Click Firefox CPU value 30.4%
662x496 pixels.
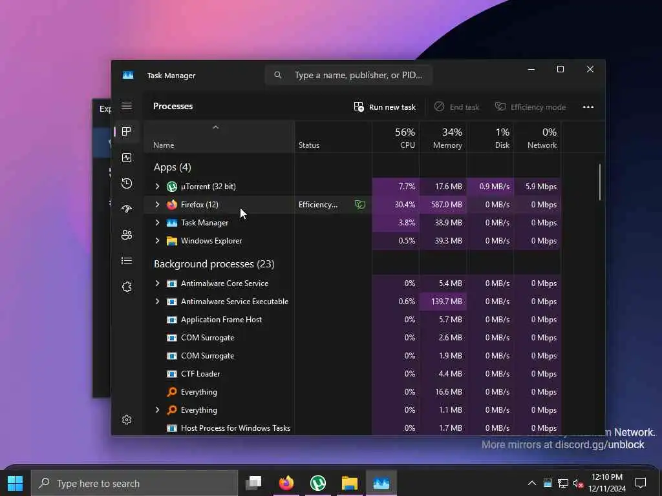point(405,205)
